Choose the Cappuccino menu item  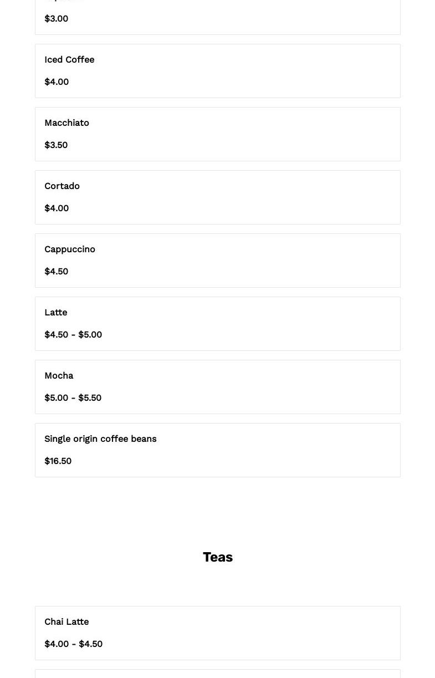(x=70, y=249)
